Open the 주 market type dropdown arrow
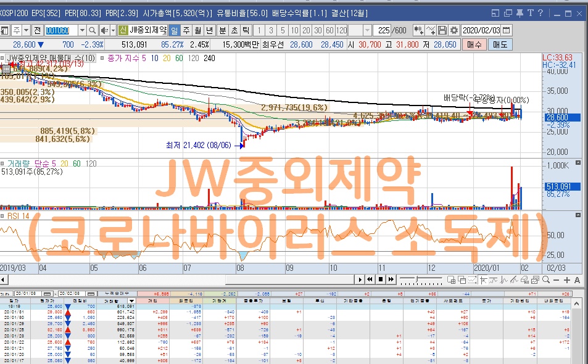The image size is (588, 364). tap(27, 30)
